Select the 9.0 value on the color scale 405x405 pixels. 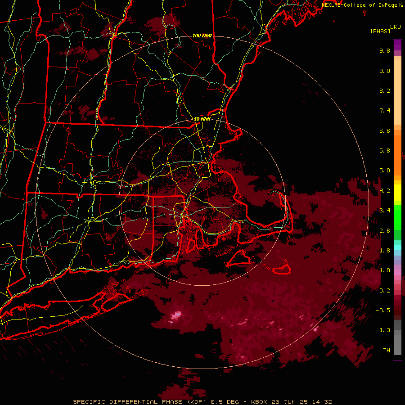tap(385, 71)
